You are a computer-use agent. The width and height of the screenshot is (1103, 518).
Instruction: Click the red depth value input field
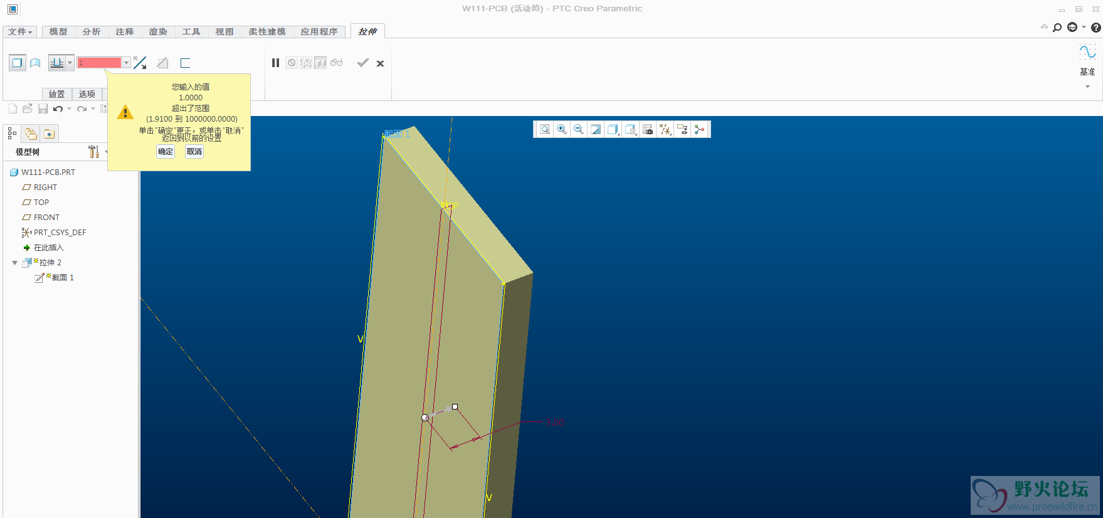99,63
